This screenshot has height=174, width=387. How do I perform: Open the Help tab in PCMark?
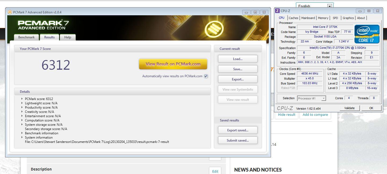tap(68, 37)
